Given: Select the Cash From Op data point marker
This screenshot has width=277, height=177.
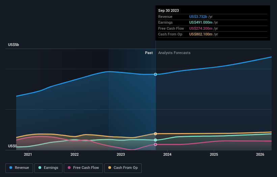Looking at the screenshot, I should (x=156, y=134).
